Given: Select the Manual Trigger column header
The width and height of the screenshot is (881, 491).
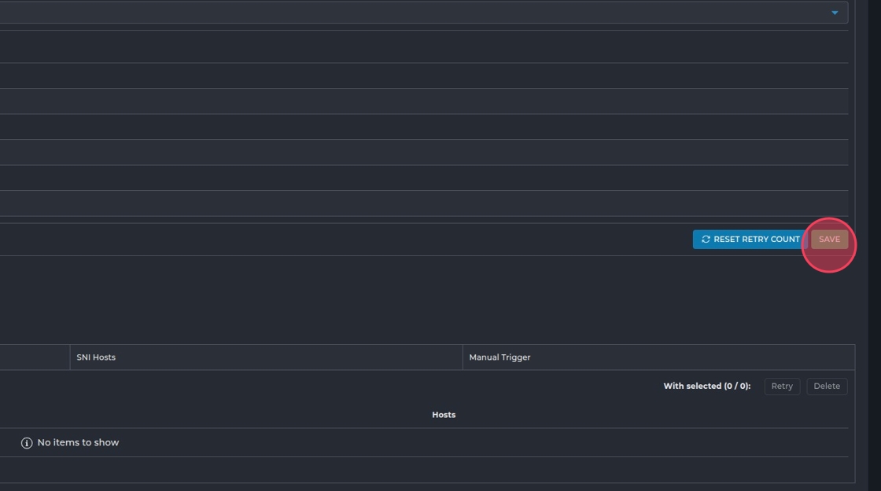Looking at the screenshot, I should 499,357.
